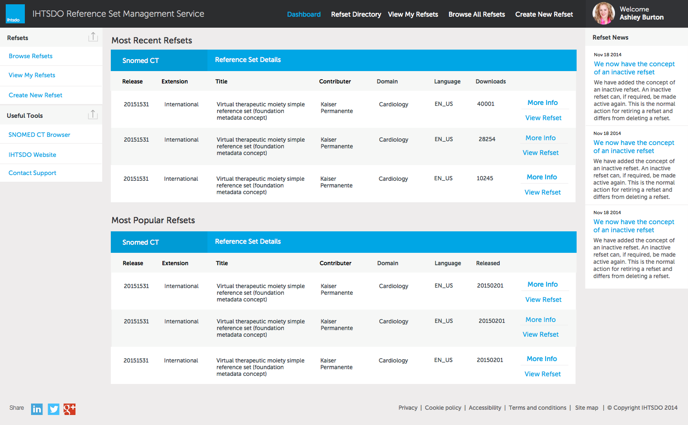Image resolution: width=688 pixels, height=425 pixels.
Task: Visit the IHTSDO Website link
Action: 32,155
